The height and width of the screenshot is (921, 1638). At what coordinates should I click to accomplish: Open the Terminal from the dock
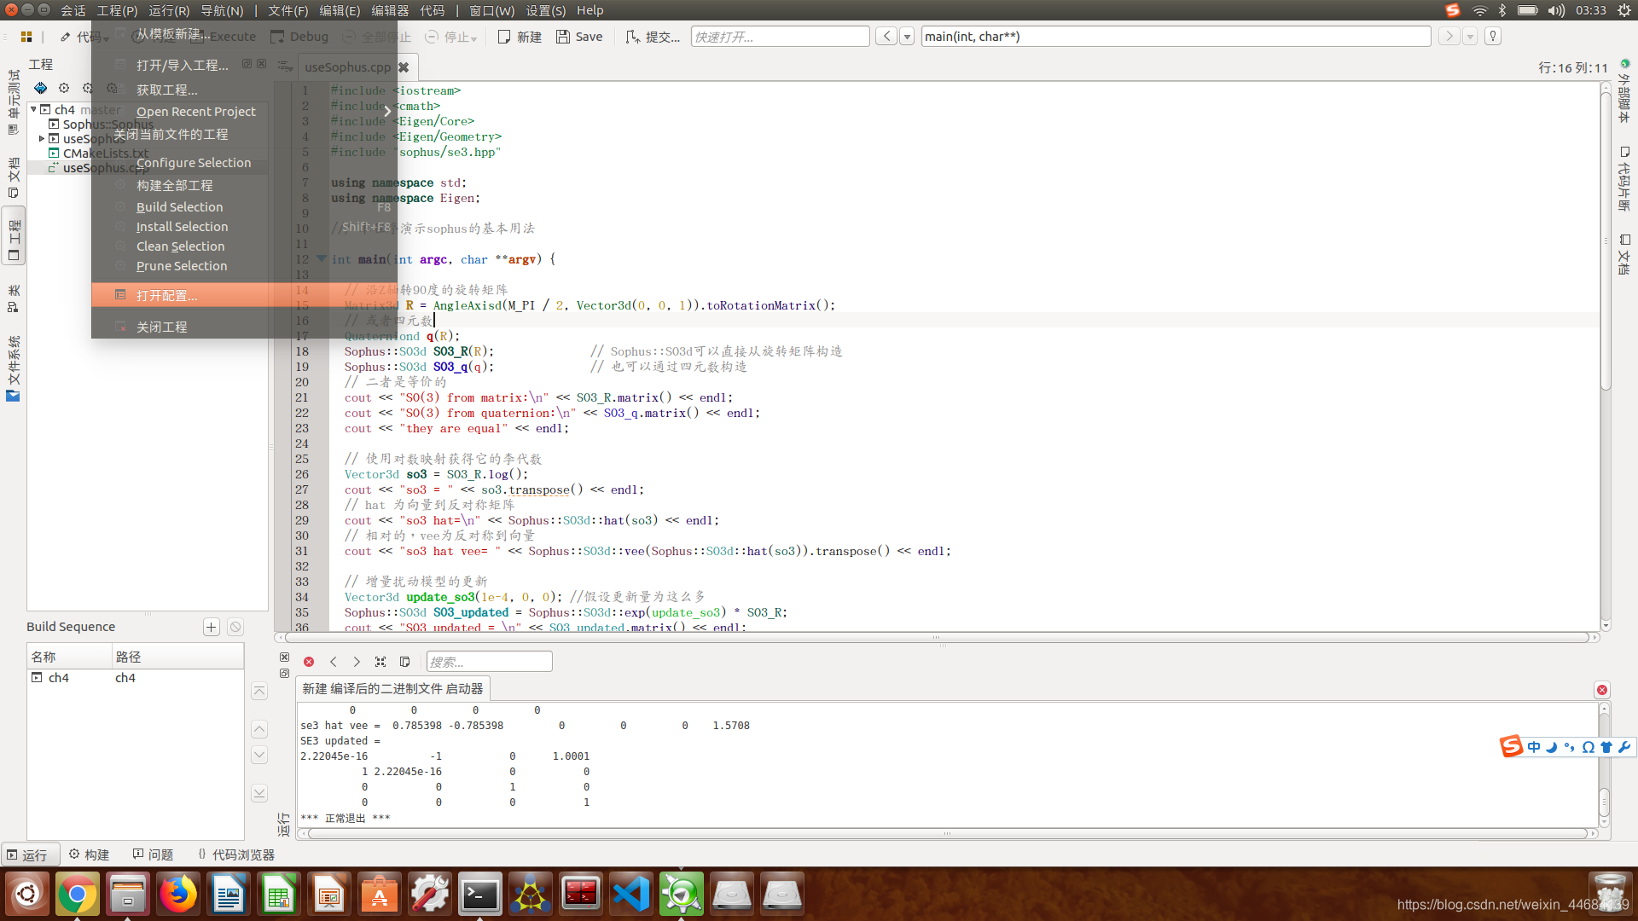tap(480, 894)
